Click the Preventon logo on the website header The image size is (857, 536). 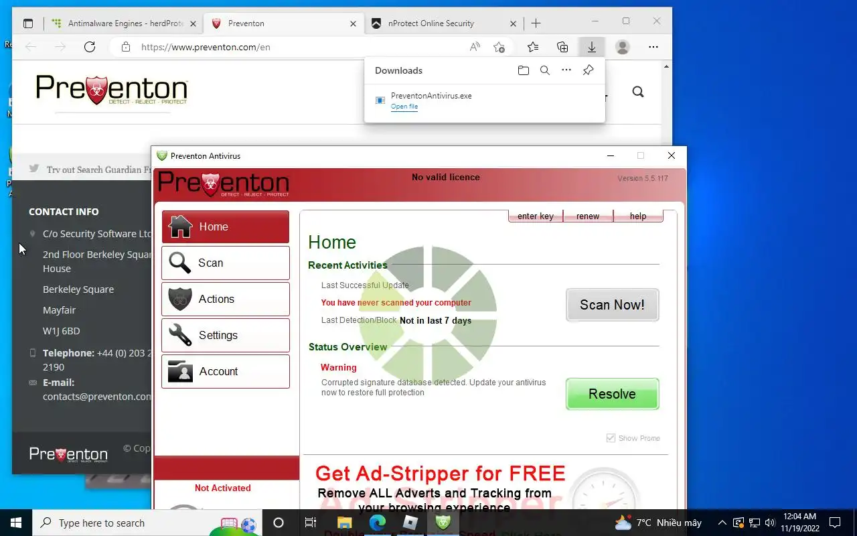tap(111, 90)
